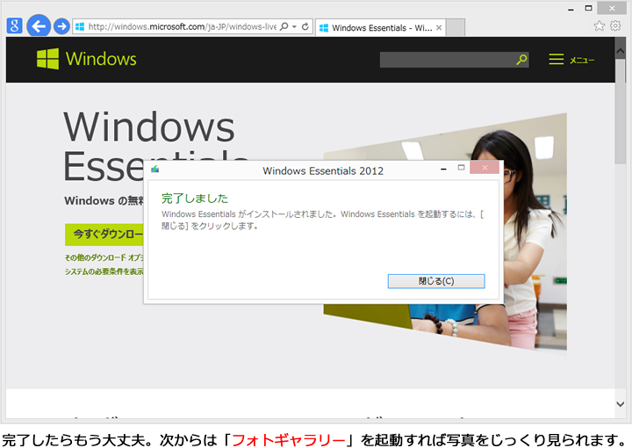The image size is (632, 448).
Task: Select the Windows Essentials browser tab
Action: [380, 28]
